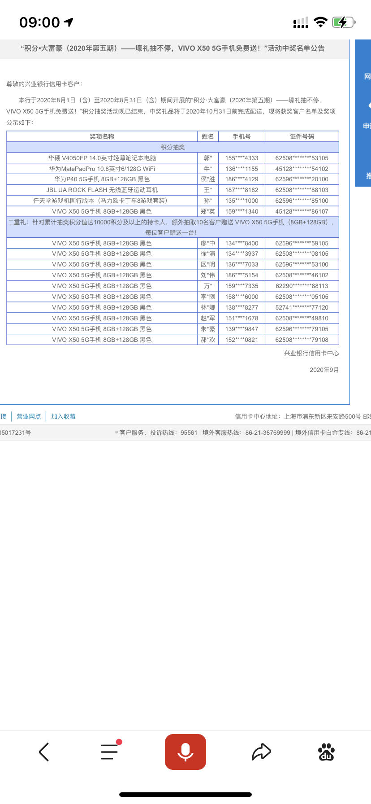Image resolution: width=371 pixels, height=804 pixels.
Task: Select 华为MatePadPro 10.8英寸 prize cell
Action: click(x=102, y=169)
